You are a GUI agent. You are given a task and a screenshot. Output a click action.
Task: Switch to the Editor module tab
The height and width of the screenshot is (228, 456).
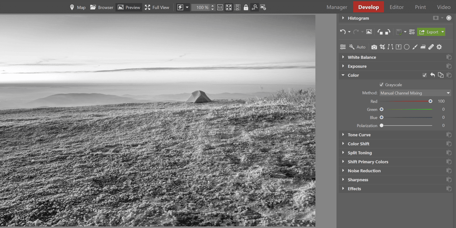(x=396, y=7)
